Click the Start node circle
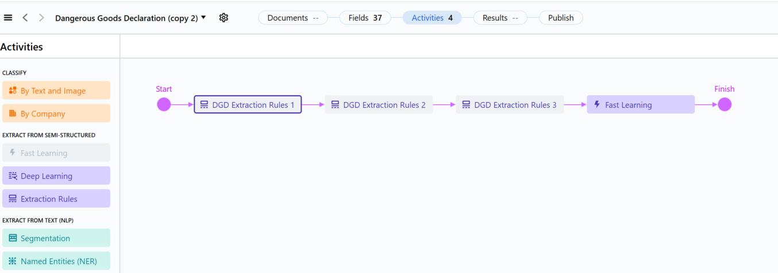The height and width of the screenshot is (273, 778). [x=164, y=104]
